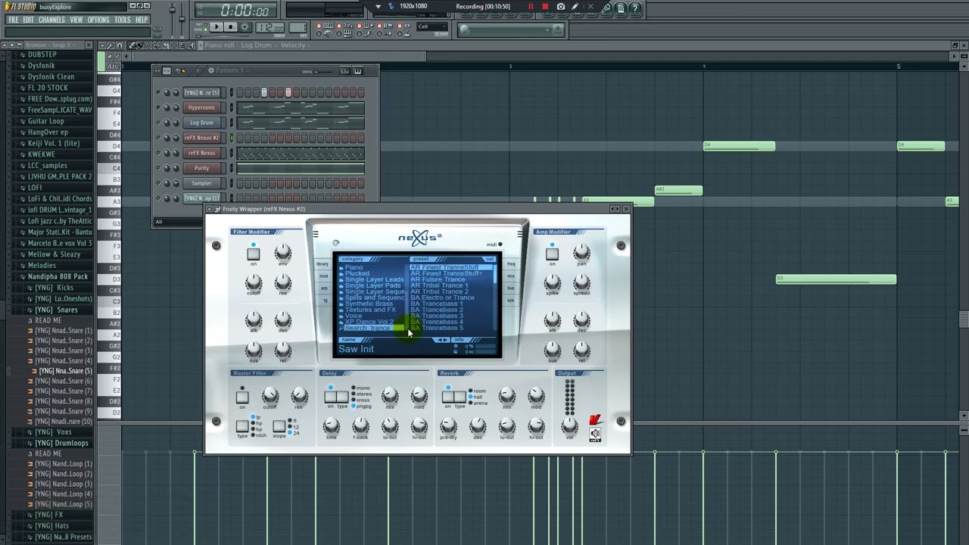Collapse the [YNG] Snares folder
Viewport: 969px width, 545px height.
56,310
